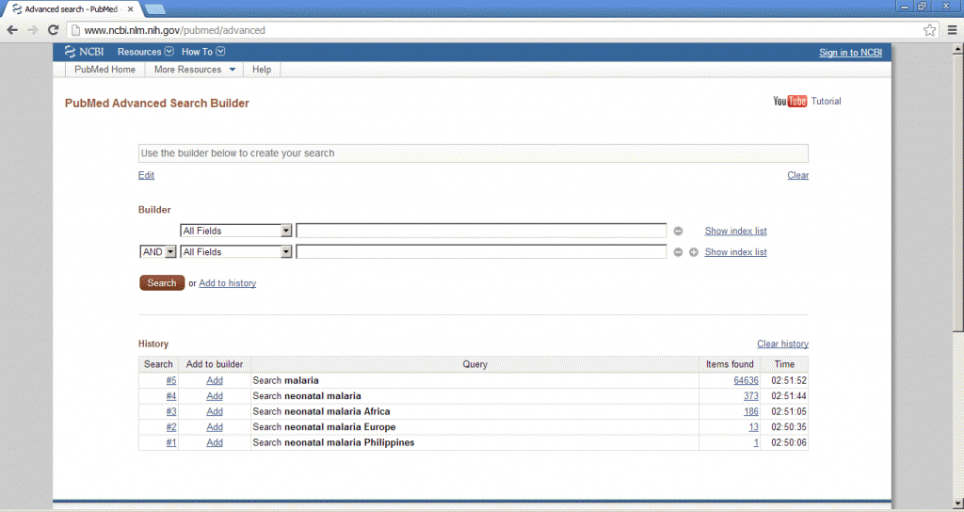The image size is (964, 512).
Task: Open first All Fields dropdown
Action: [x=236, y=232]
